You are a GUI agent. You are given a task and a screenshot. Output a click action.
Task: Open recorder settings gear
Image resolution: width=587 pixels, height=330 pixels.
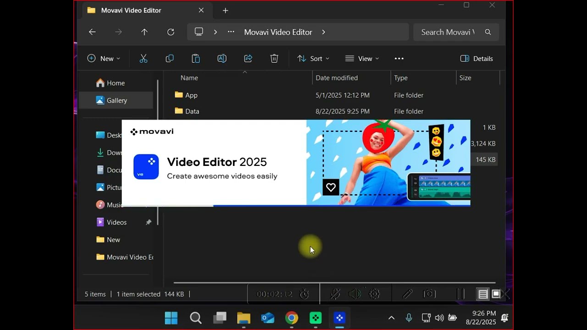375,294
